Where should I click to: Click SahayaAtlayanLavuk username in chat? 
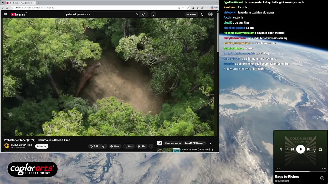237,69
